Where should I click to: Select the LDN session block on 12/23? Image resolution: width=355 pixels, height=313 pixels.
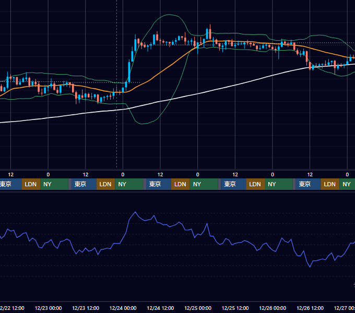point(106,184)
